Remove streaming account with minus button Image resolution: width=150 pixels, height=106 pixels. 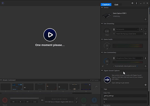pyautogui.click(x=145, y=29)
